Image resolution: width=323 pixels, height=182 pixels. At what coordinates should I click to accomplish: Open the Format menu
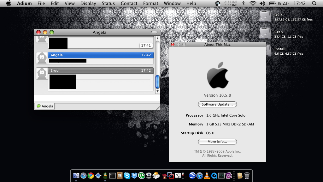(x=150, y=3)
